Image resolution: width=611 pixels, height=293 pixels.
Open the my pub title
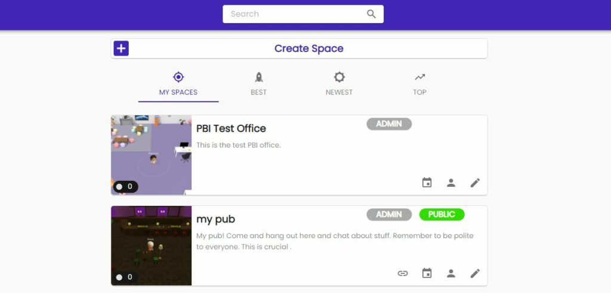215,219
